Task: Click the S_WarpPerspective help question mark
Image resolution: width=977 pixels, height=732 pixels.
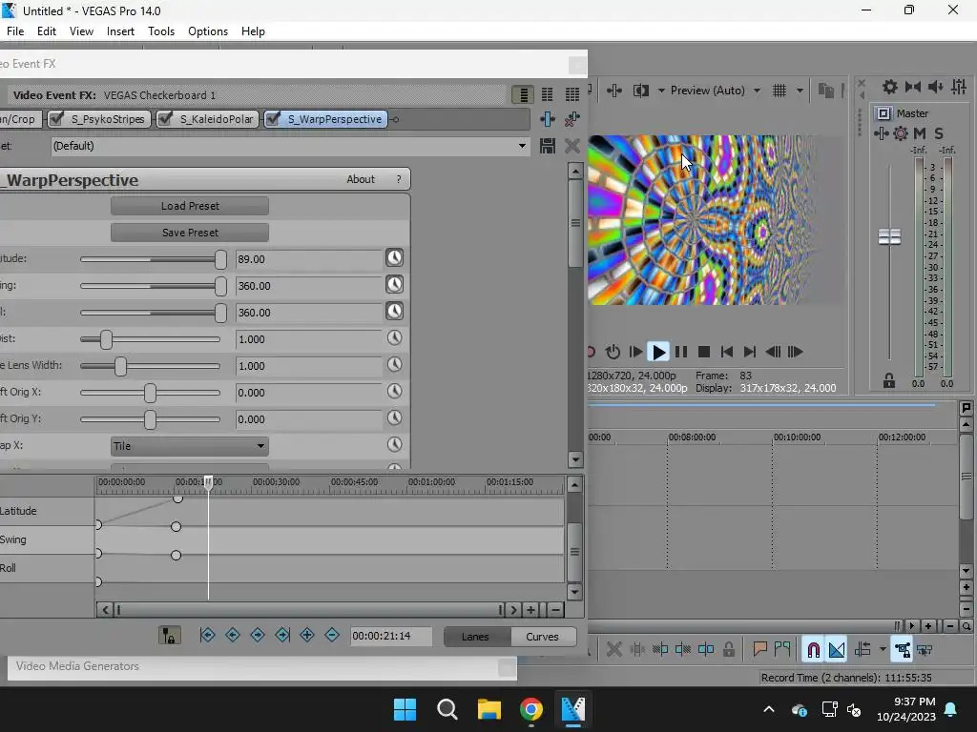Action: click(x=399, y=179)
